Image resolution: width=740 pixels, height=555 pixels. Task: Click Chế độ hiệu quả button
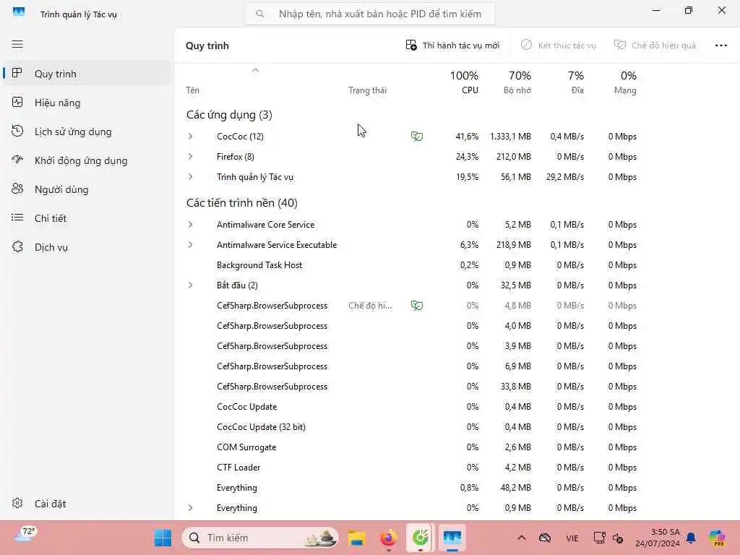655,46
